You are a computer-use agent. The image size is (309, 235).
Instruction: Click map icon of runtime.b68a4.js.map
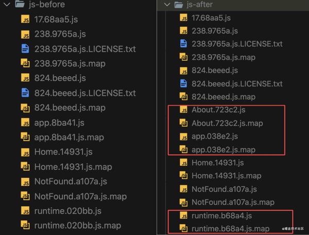183,229
